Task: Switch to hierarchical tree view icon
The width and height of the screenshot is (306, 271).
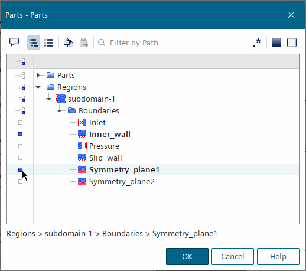Action: coord(34,43)
